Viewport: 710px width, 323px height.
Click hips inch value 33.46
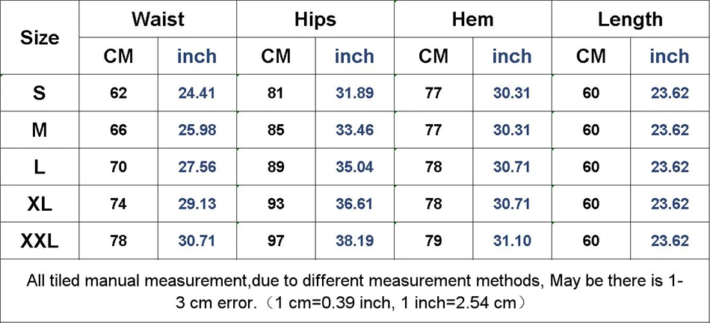point(354,130)
